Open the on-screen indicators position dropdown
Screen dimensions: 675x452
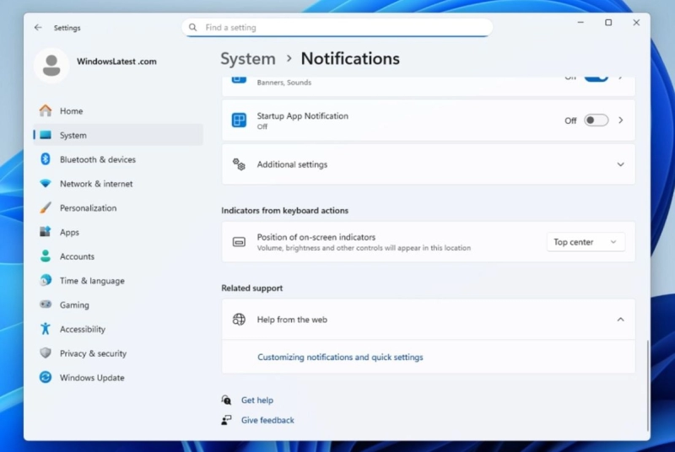click(586, 242)
